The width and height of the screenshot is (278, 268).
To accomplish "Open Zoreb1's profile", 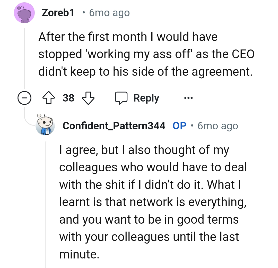I will coord(58,13).
